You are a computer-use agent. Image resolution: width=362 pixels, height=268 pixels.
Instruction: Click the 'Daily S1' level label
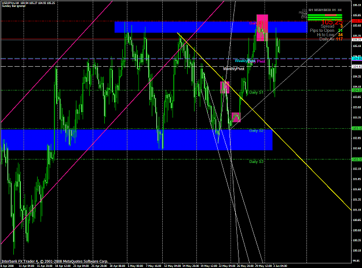(256, 92)
